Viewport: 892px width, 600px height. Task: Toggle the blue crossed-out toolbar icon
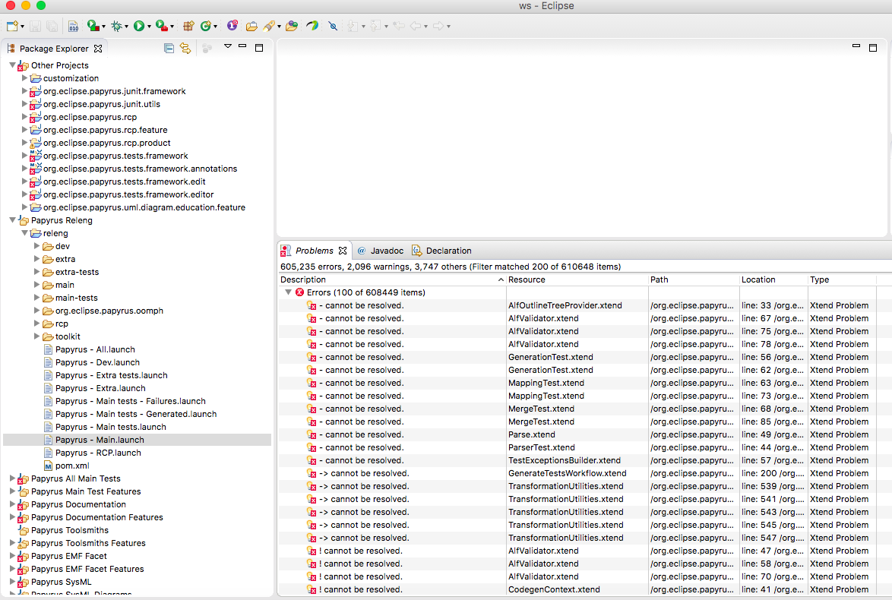(x=334, y=26)
